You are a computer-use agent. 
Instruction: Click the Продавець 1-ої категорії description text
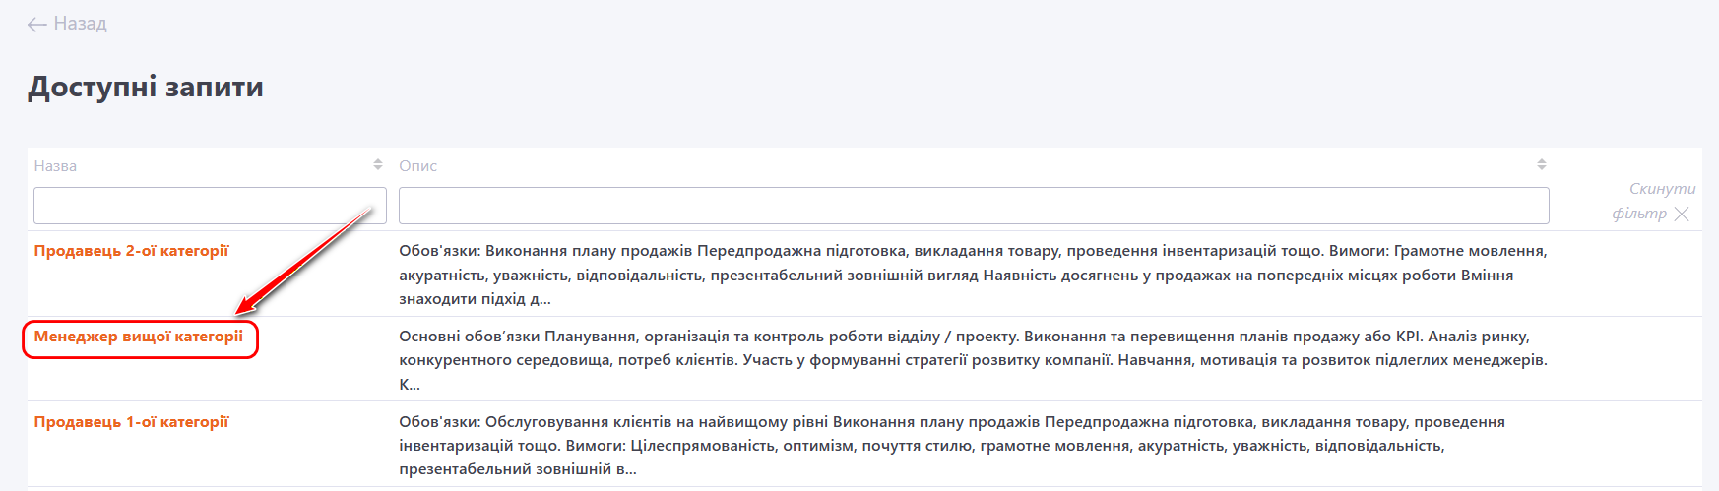[x=951, y=446]
